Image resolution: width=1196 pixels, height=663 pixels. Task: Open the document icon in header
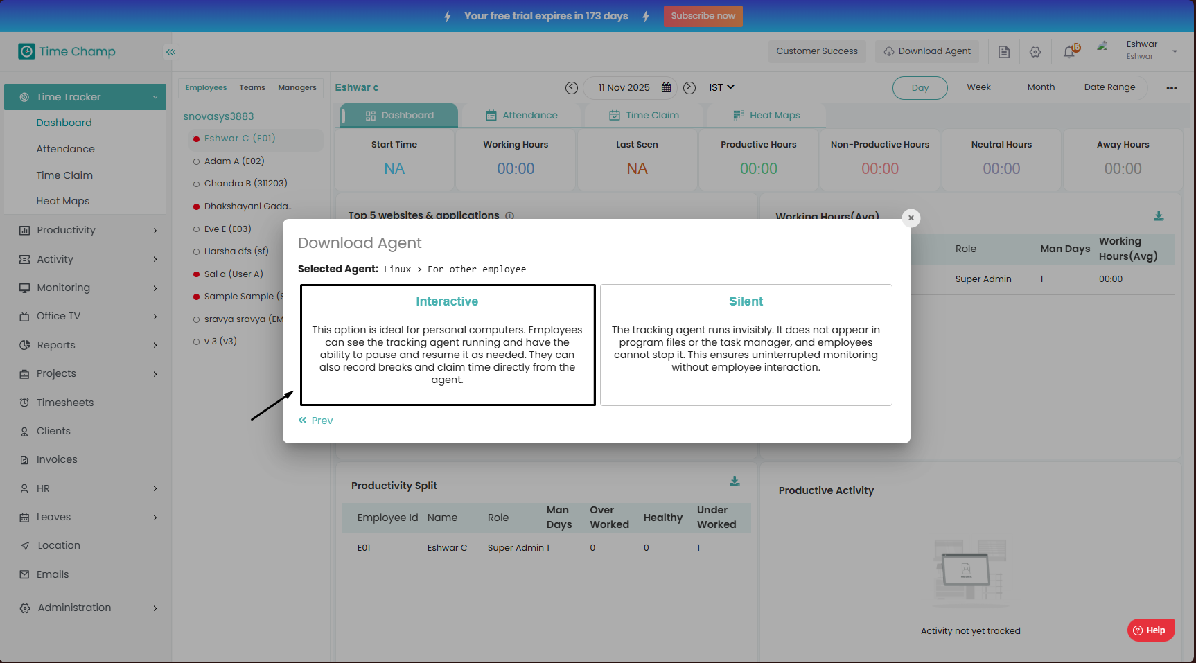pyautogui.click(x=1003, y=52)
